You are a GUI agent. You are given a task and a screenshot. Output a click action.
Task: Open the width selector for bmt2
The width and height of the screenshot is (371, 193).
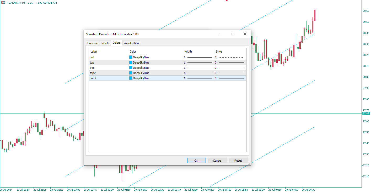pos(198,78)
